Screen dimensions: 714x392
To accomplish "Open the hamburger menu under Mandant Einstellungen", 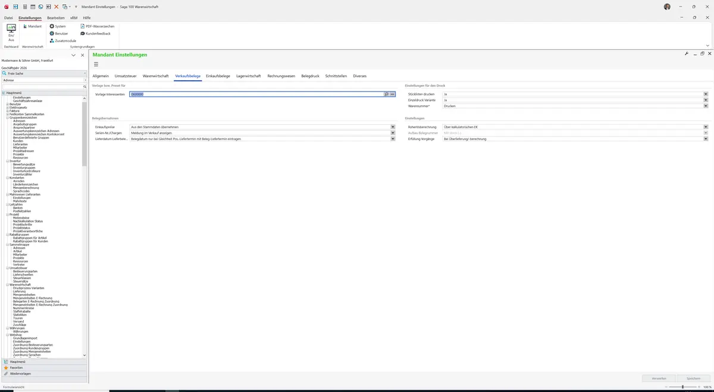I will click(x=96, y=64).
